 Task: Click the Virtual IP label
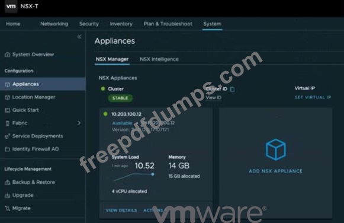tap(305, 88)
